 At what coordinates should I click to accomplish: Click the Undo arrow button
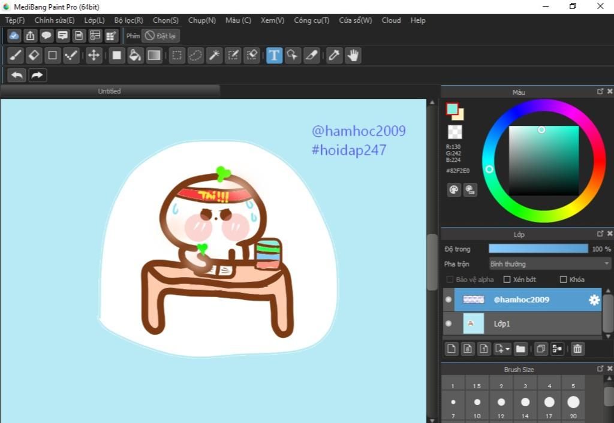click(17, 75)
